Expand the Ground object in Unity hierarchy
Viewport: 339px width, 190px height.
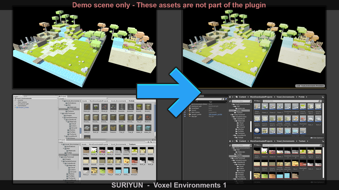(16, 100)
